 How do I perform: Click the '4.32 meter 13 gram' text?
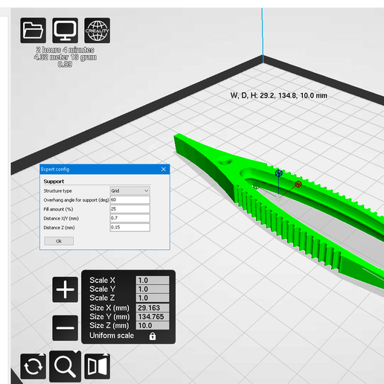[x=65, y=57]
